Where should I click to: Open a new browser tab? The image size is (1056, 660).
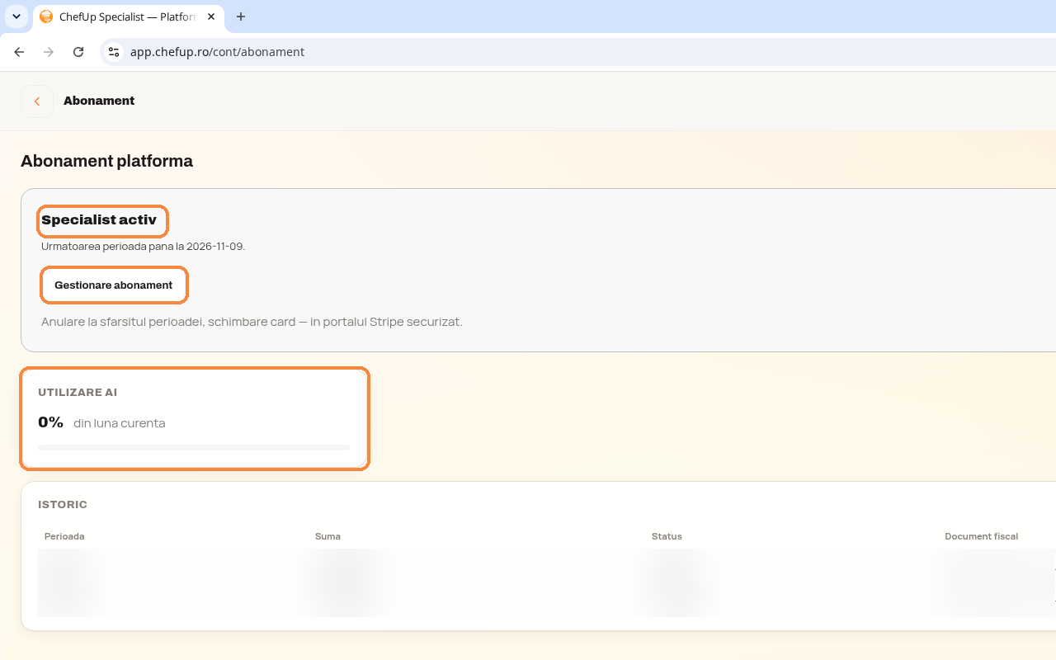click(x=241, y=16)
